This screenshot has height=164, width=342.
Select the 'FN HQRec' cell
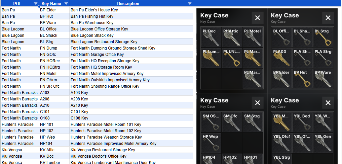tap(54, 61)
